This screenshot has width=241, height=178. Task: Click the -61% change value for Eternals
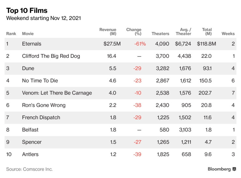tap(140, 44)
